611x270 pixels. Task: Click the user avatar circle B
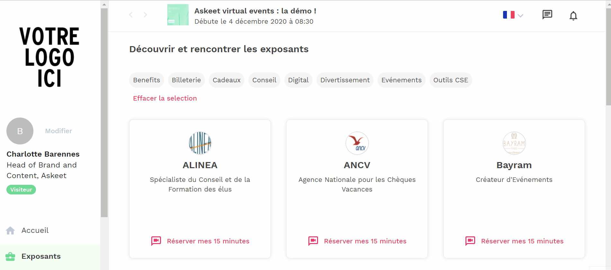20,131
